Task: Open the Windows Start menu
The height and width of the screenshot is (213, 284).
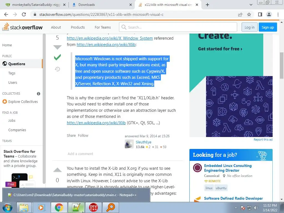Action: pos(7,207)
